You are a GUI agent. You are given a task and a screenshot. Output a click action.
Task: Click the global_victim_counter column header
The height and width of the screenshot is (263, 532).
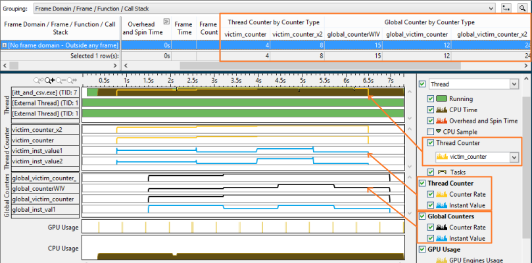tap(417, 34)
